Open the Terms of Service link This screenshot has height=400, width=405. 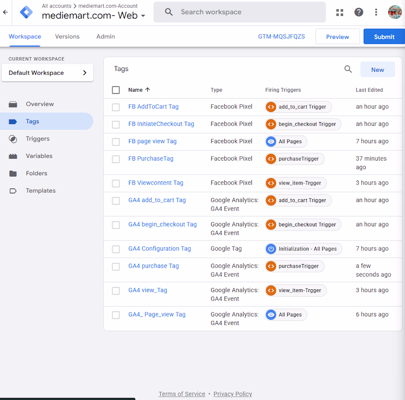(x=182, y=394)
